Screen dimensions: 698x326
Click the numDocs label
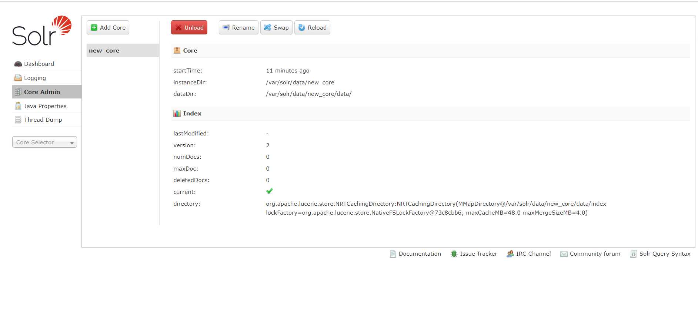pyautogui.click(x=187, y=157)
